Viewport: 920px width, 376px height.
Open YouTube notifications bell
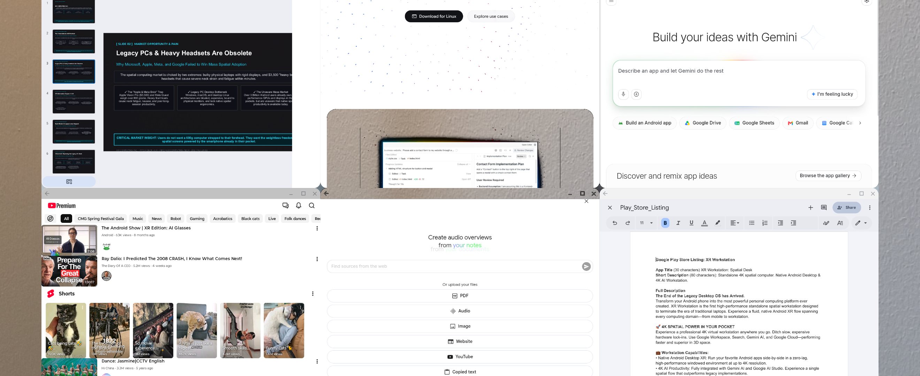[299, 205]
